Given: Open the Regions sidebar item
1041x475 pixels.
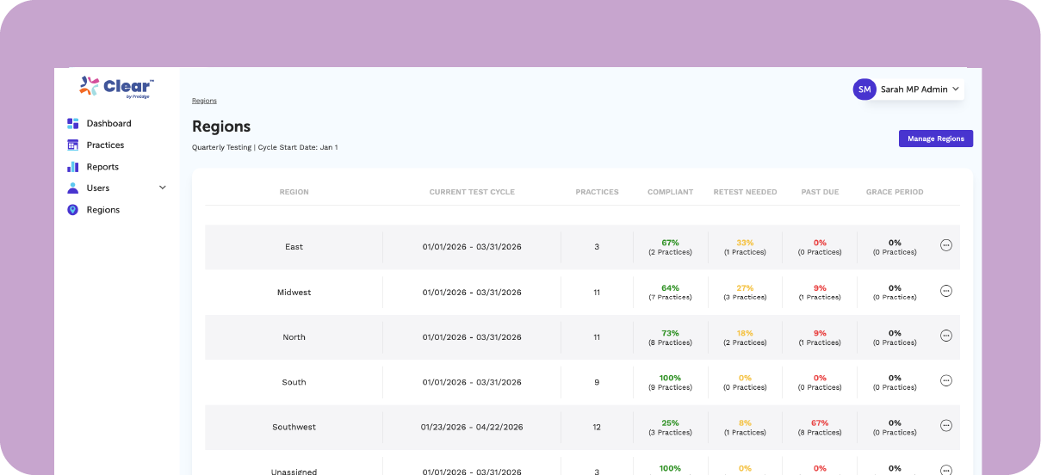Looking at the screenshot, I should click(103, 210).
